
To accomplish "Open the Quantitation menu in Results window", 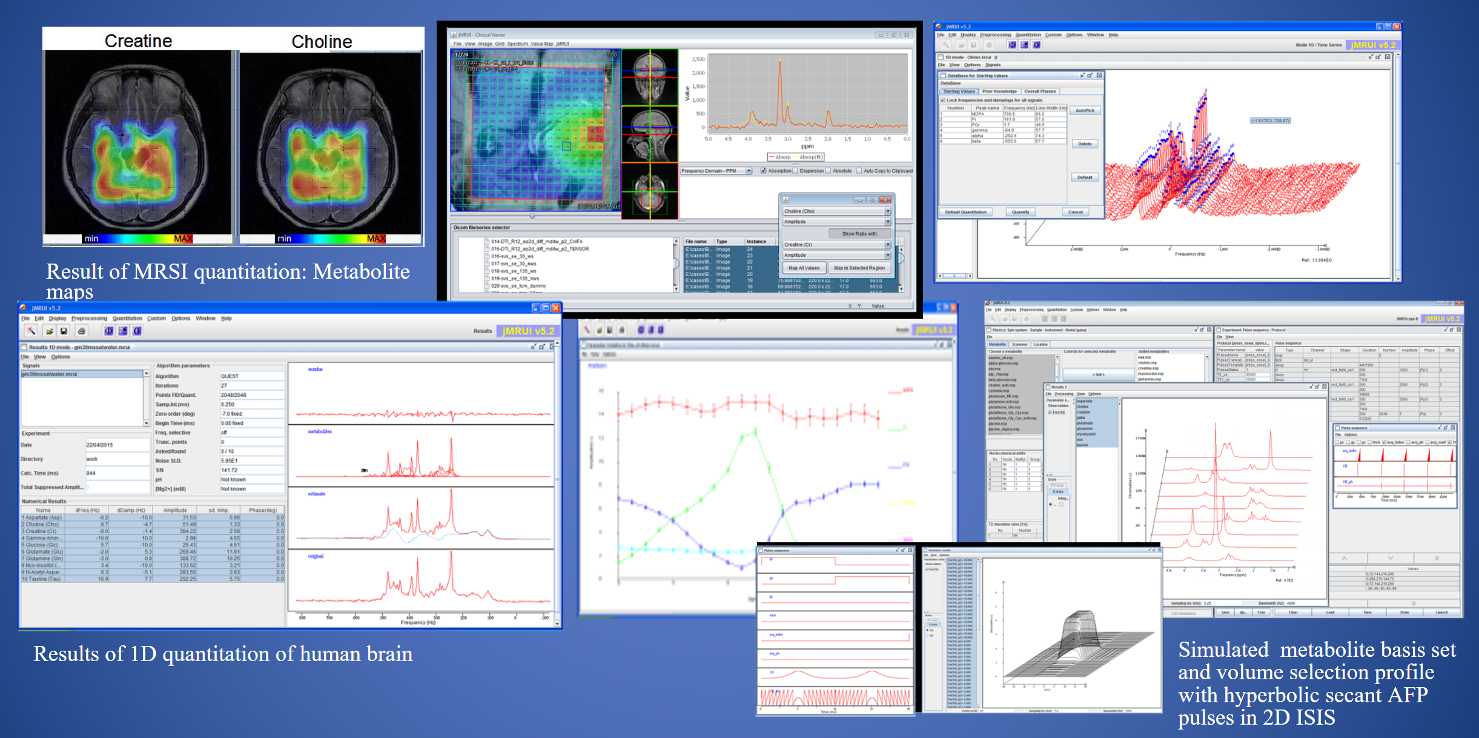I will click(x=127, y=318).
